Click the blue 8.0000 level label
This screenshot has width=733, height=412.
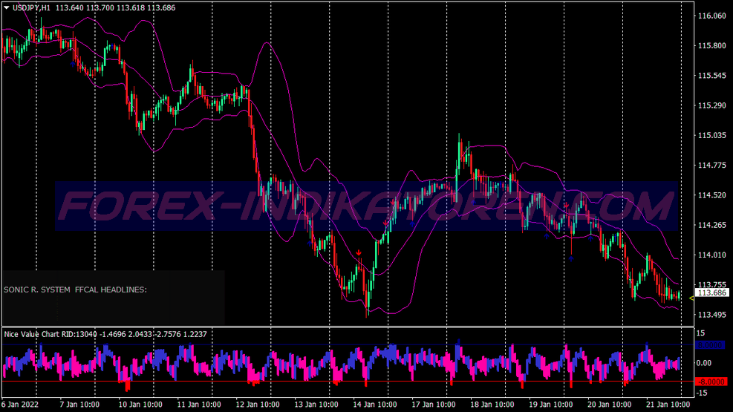click(x=711, y=345)
